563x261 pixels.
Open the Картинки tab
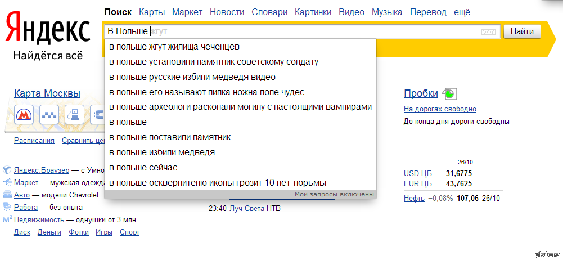click(313, 12)
